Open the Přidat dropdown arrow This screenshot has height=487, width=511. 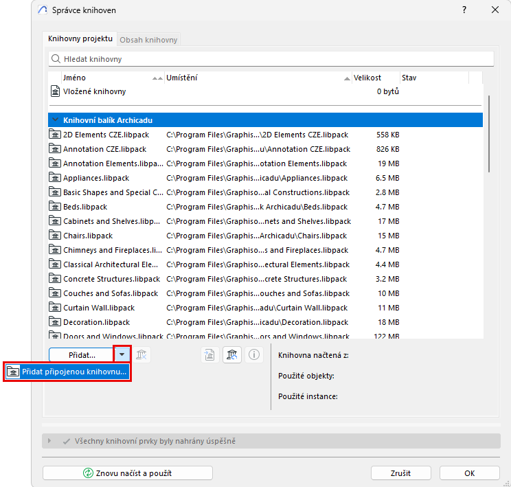click(x=122, y=354)
